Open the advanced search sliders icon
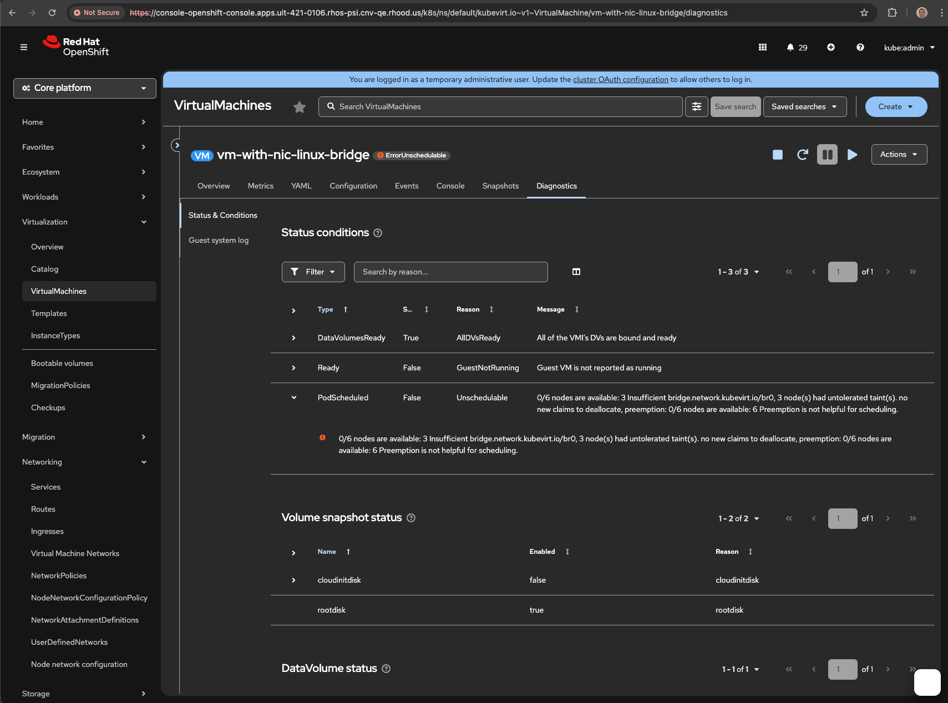Viewport: 948px width, 703px height. point(696,107)
